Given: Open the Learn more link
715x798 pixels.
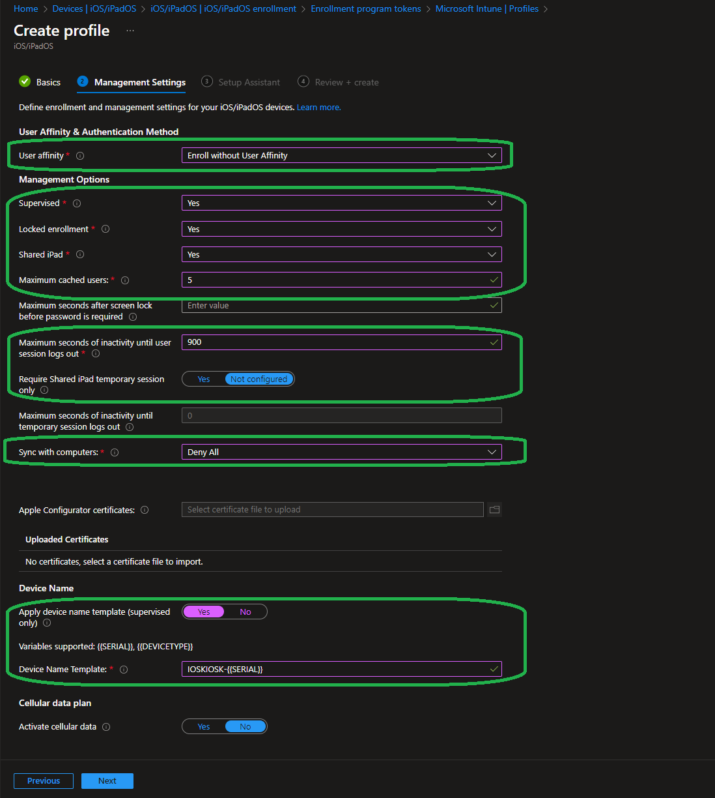Looking at the screenshot, I should [318, 108].
